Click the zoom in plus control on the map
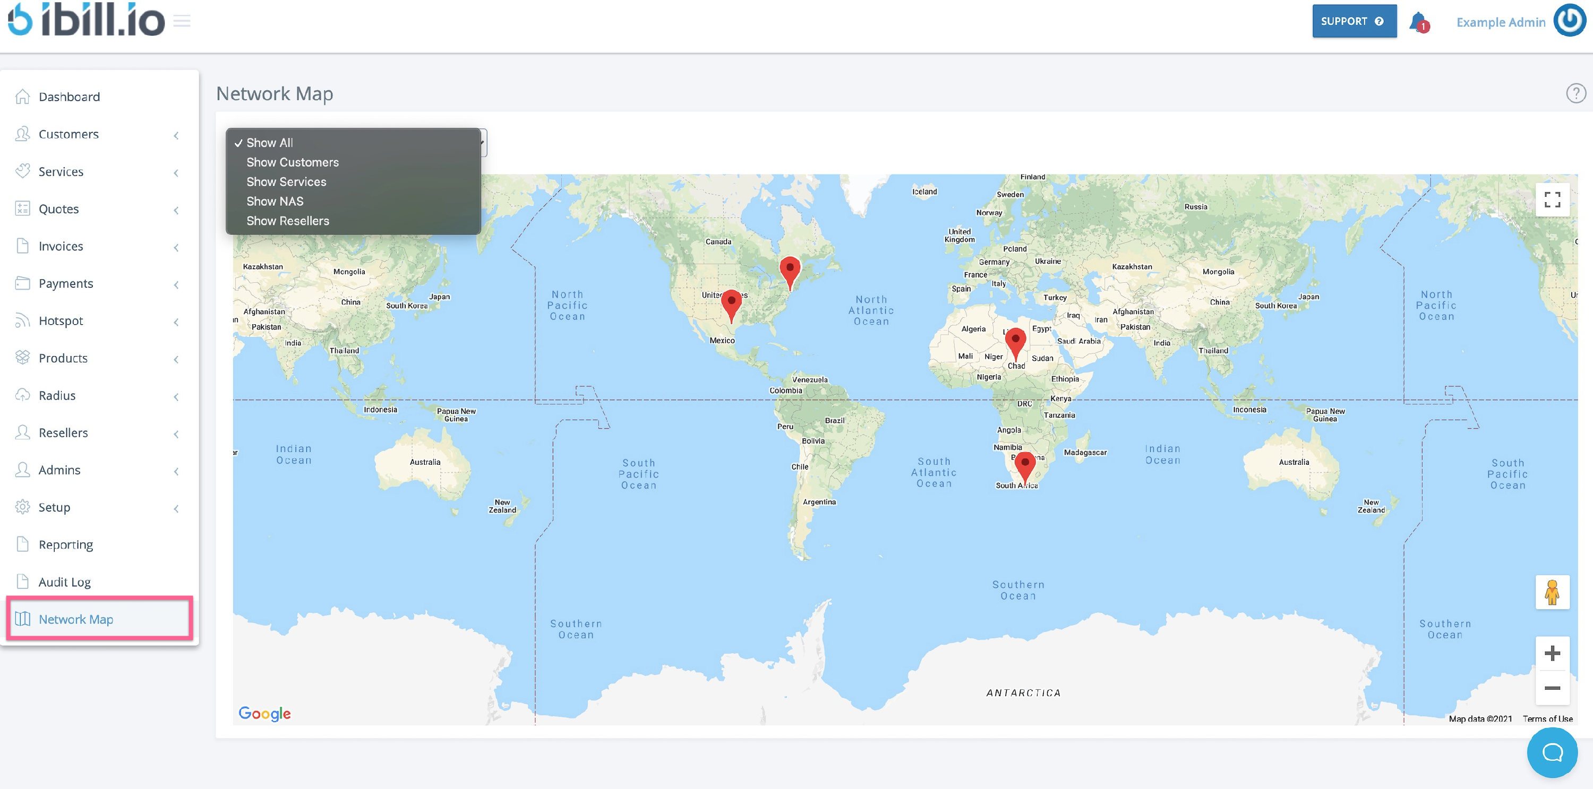 click(x=1552, y=653)
